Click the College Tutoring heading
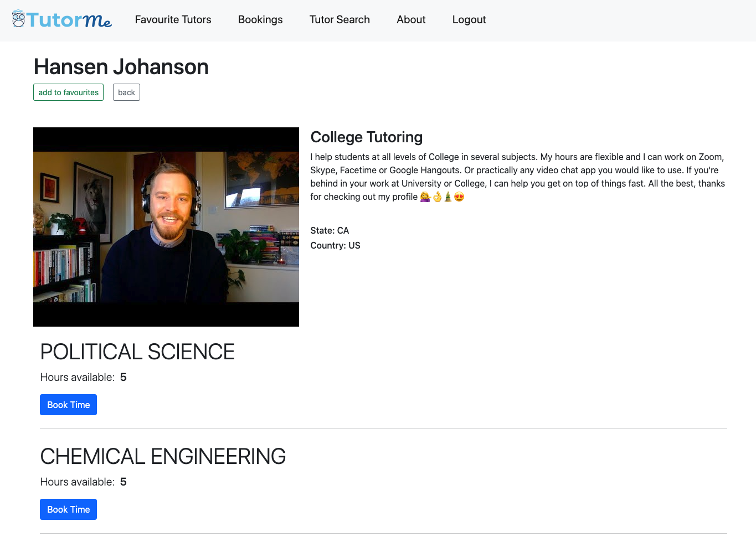 pos(366,137)
